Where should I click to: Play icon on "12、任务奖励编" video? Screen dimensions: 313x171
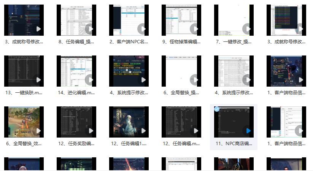coord(90,131)
